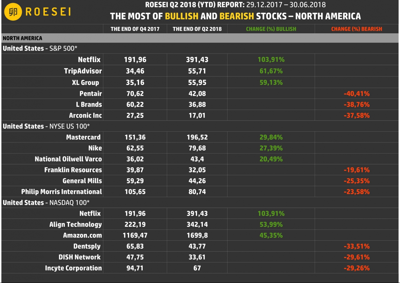Click the Amazon.com row name
Image resolution: width=400 pixels, height=283 pixels.
83,235
